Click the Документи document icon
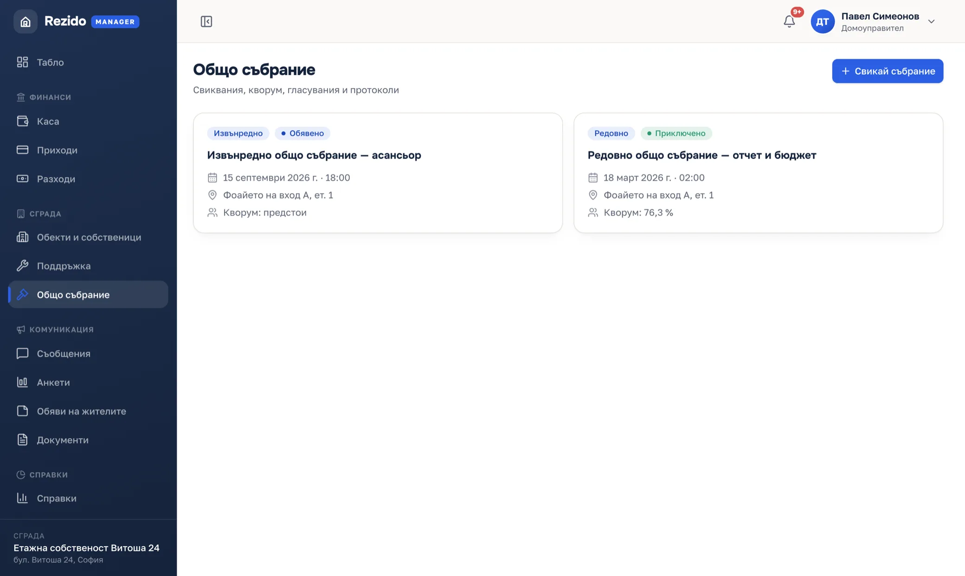The height and width of the screenshot is (576, 965). pyautogui.click(x=22, y=440)
